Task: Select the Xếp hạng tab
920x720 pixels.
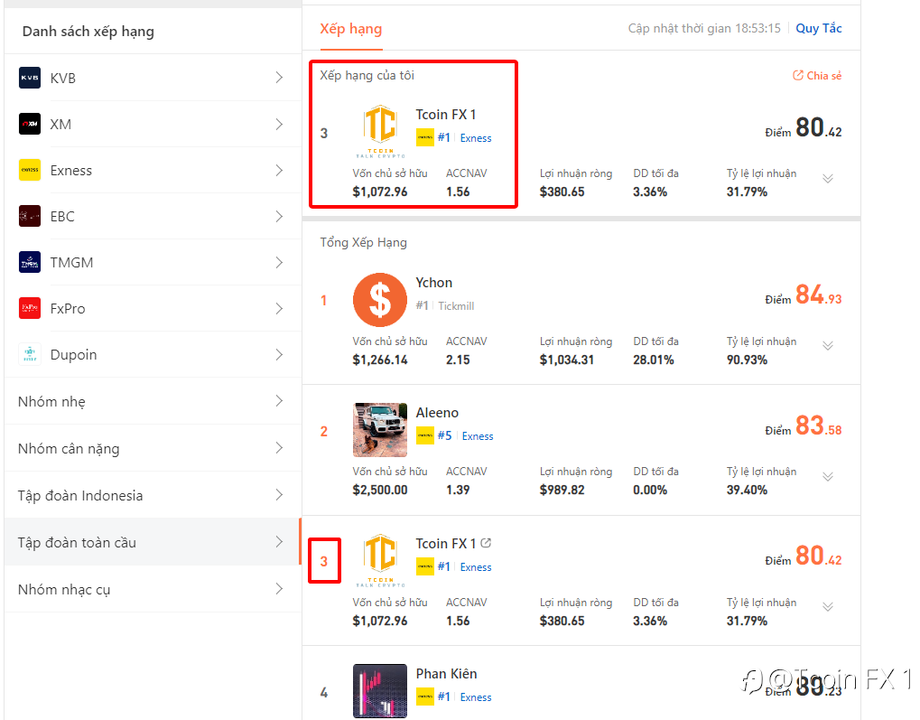Action: (351, 29)
